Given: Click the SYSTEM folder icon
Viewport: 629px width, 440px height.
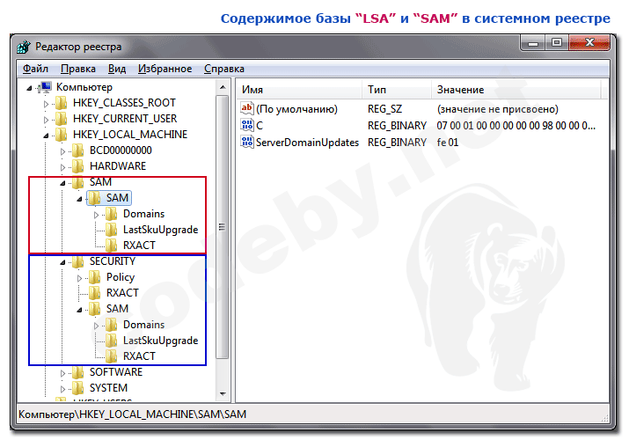Looking at the screenshot, I should (77, 388).
